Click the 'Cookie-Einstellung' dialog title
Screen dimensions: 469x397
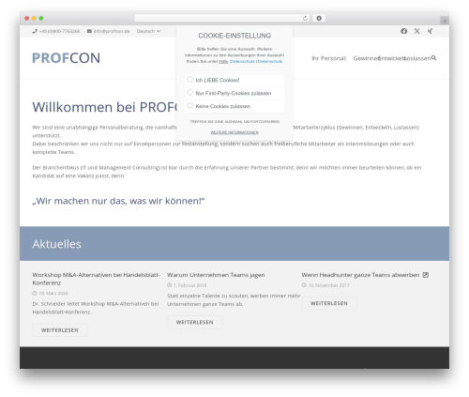pos(234,36)
